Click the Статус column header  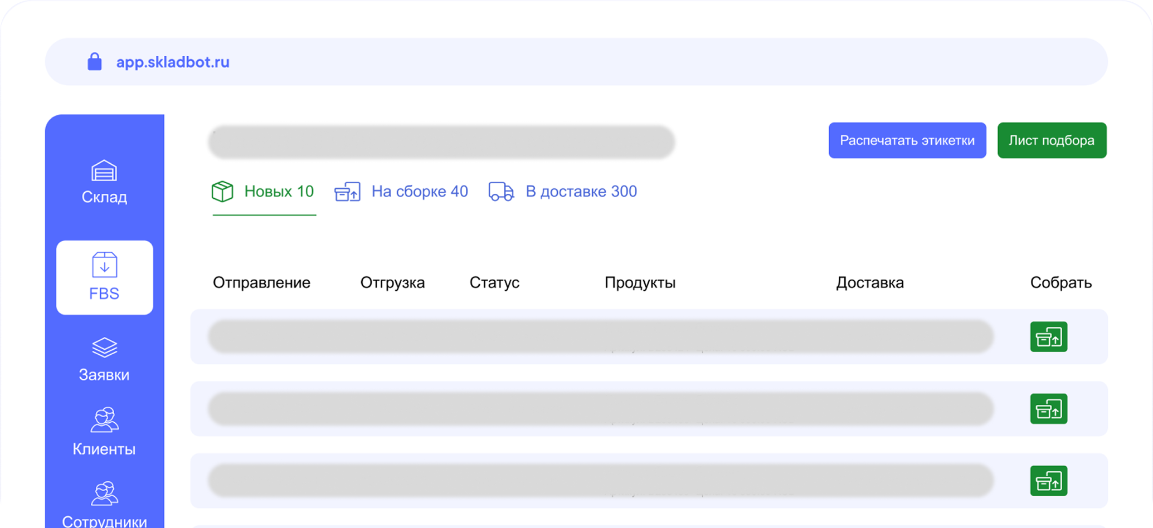(494, 282)
